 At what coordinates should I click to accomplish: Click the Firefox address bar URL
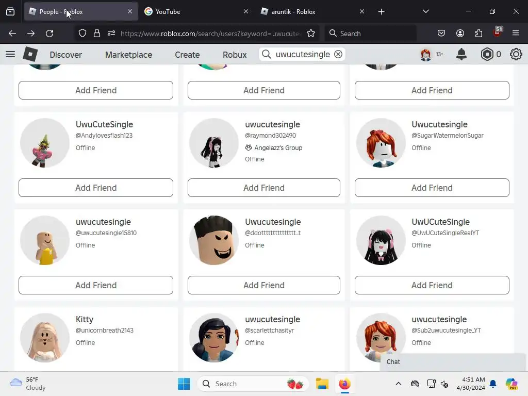[210, 34]
